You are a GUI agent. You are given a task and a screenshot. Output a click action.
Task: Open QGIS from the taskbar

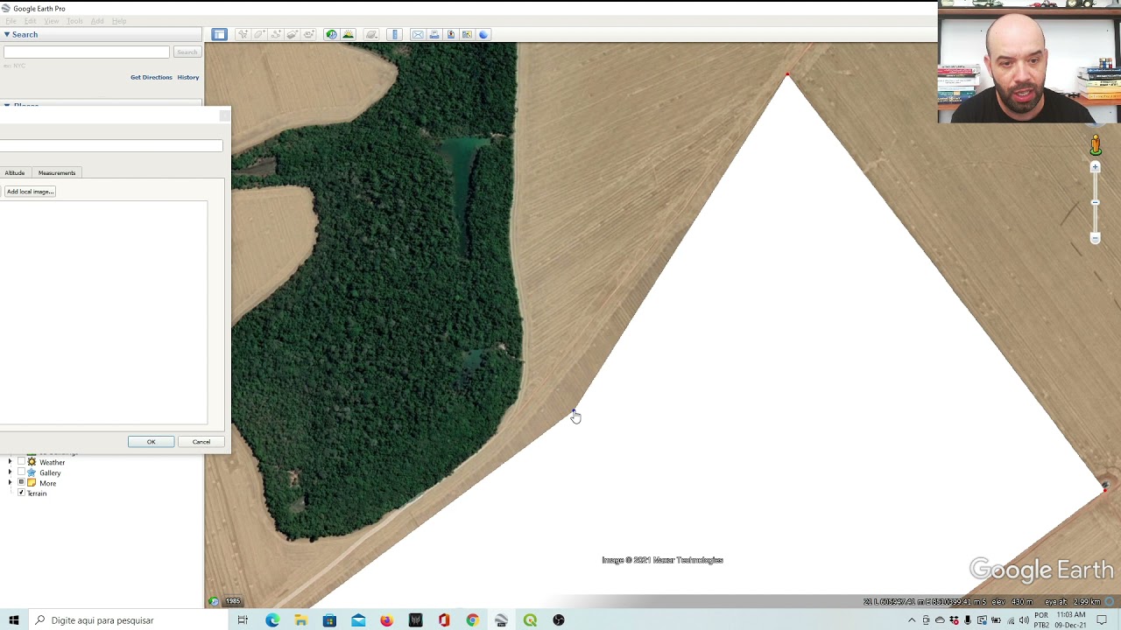[530, 620]
